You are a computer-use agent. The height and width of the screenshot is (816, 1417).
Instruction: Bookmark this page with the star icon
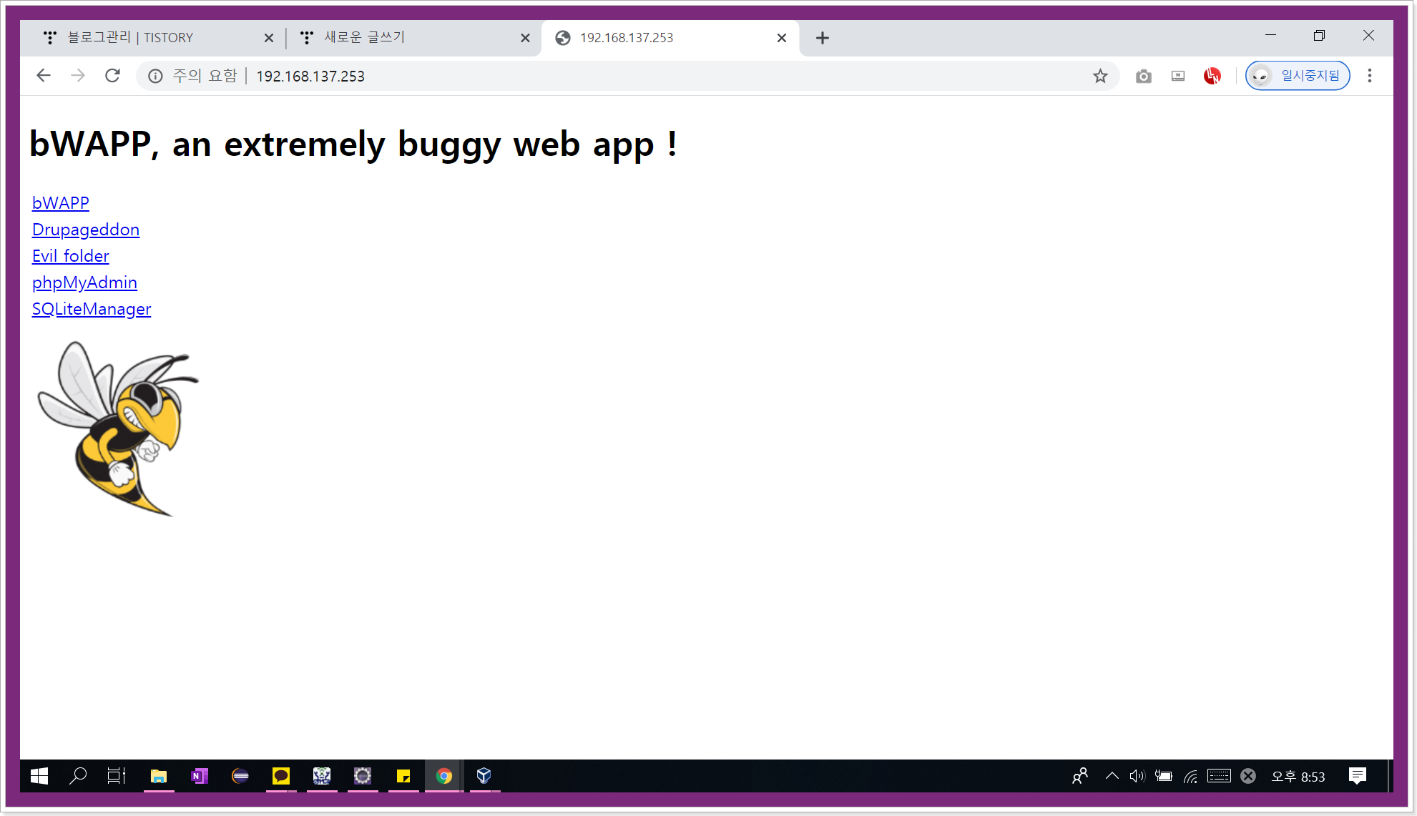tap(1100, 76)
